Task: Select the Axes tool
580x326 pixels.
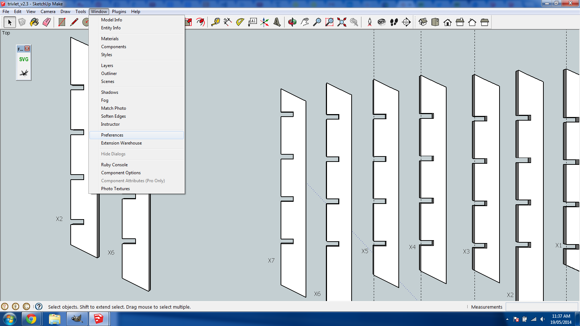Action: pyautogui.click(x=265, y=22)
